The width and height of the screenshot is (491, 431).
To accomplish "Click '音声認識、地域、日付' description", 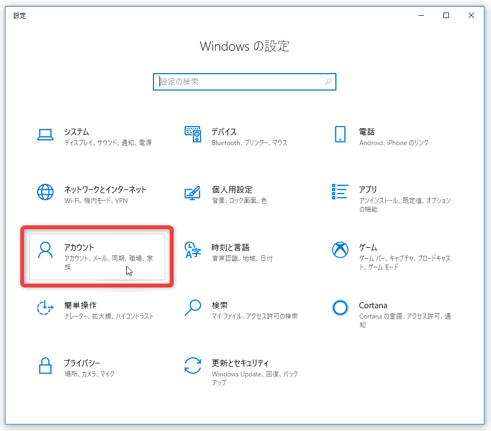I will tap(242, 259).
